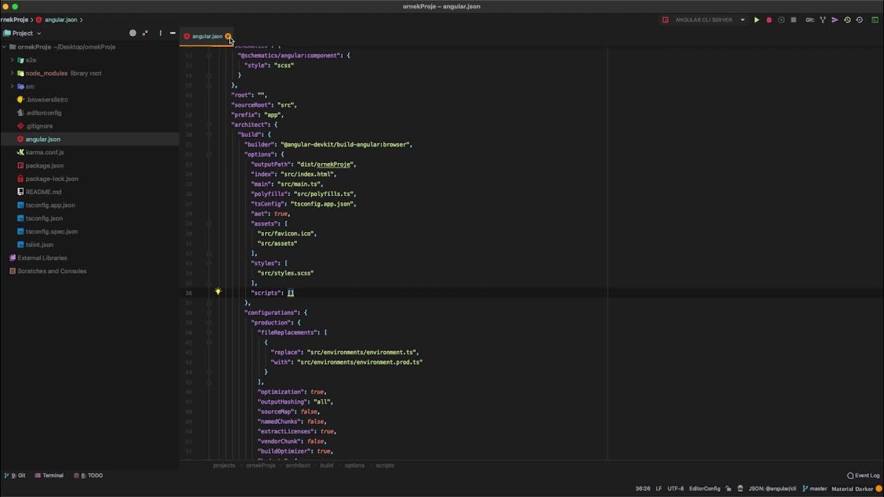Toggle the read-only lock icon in status bar
This screenshot has width=884, height=497.
coord(729,489)
